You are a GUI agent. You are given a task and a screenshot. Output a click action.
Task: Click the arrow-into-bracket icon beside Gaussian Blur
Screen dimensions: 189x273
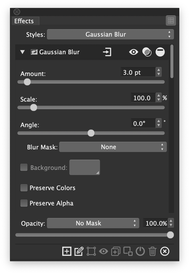tap(107, 52)
